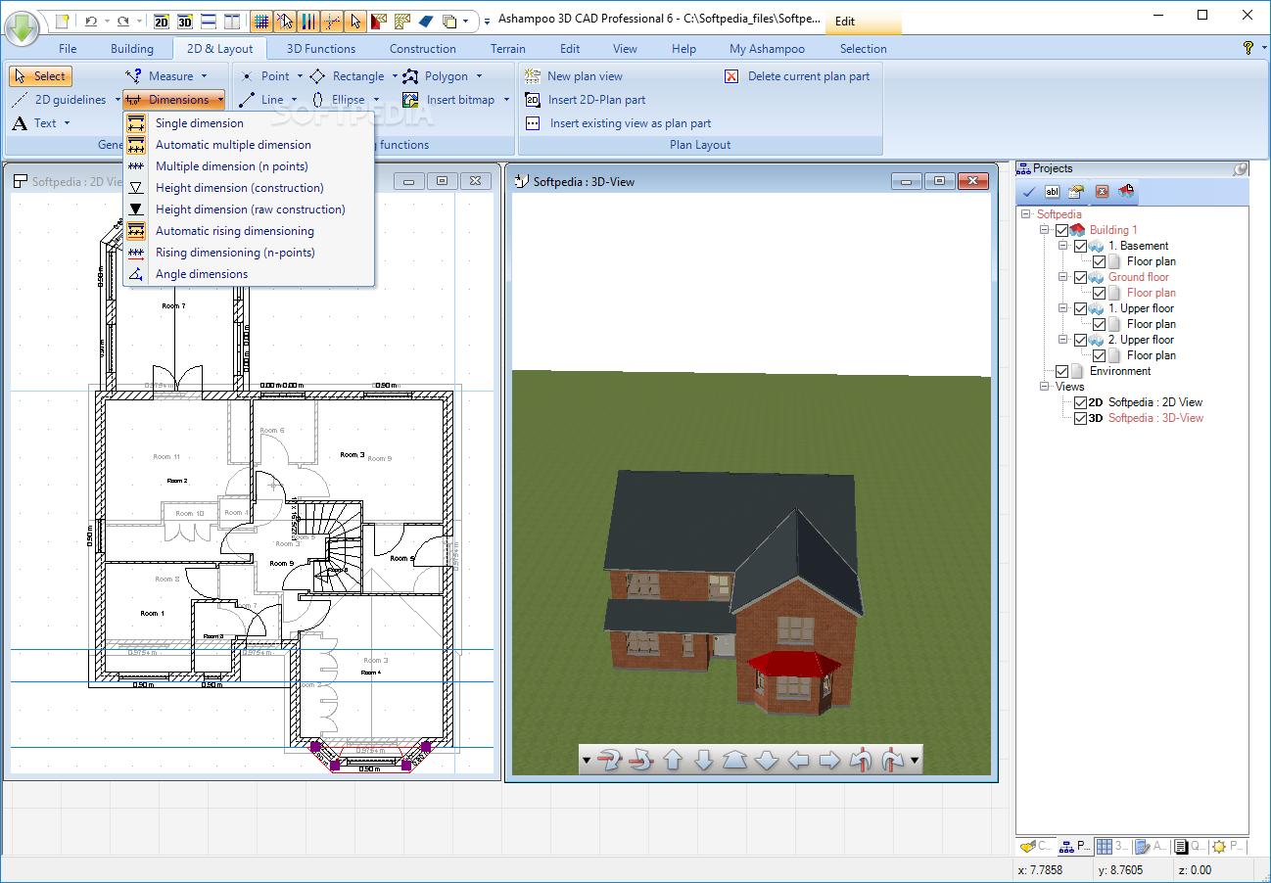Click move up arrow in 3D navigation bar
1271x883 pixels.
(x=673, y=760)
